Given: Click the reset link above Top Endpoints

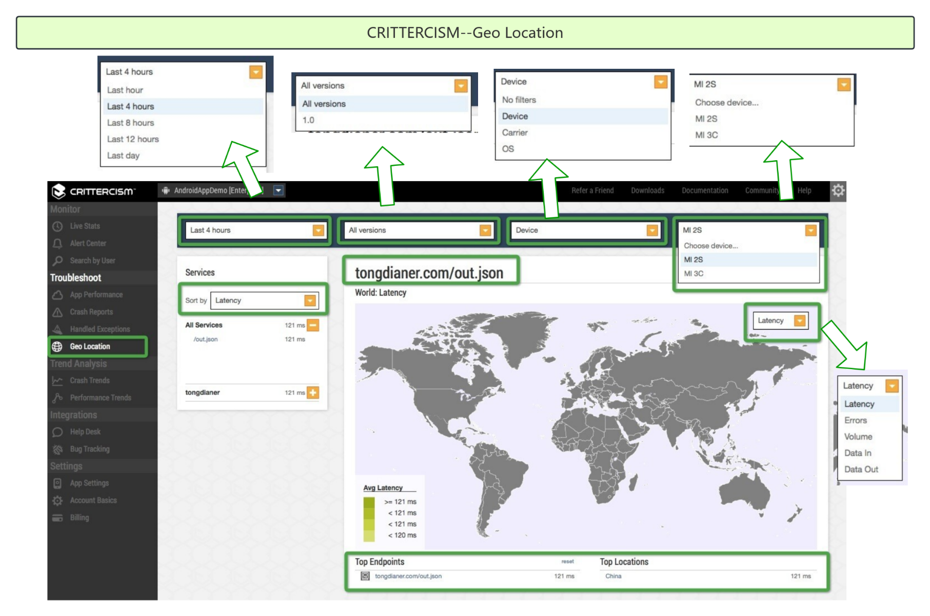Looking at the screenshot, I should pyautogui.click(x=567, y=561).
